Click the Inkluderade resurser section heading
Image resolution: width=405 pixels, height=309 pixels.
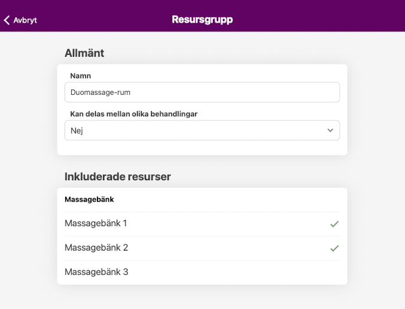(x=118, y=177)
